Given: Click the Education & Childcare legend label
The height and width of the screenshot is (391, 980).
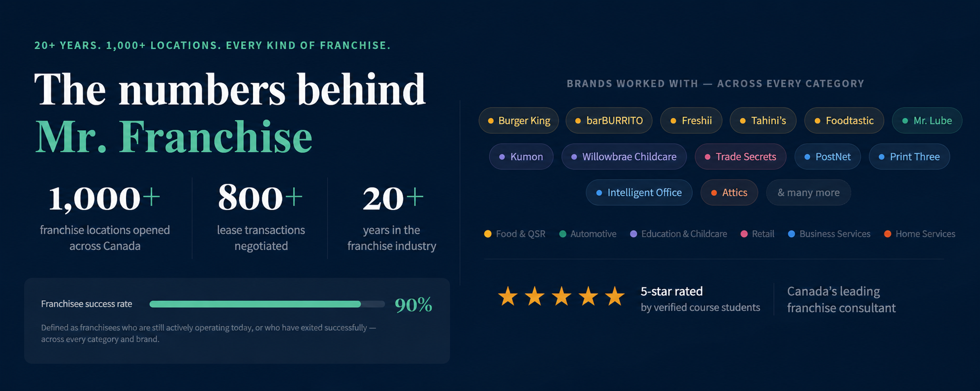Looking at the screenshot, I should 684,234.
